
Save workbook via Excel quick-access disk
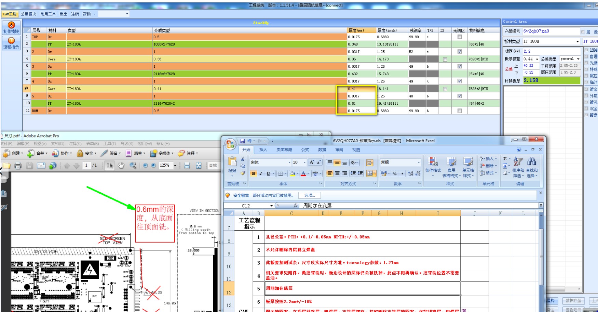tap(242, 141)
